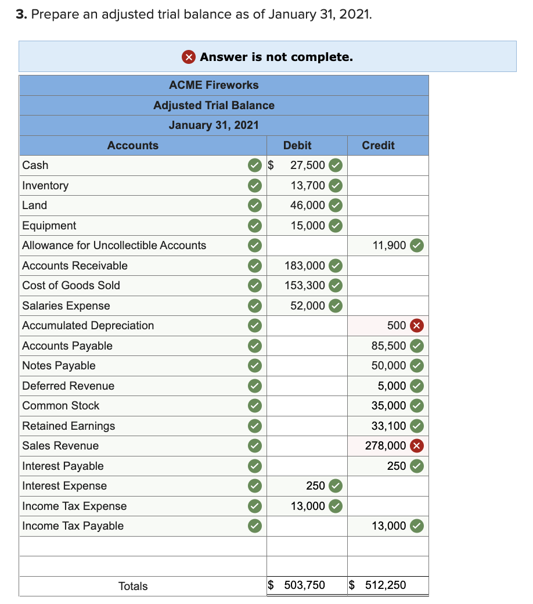Click the red X icon beside 500 credit
This screenshot has width=533, height=604.
tap(417, 326)
